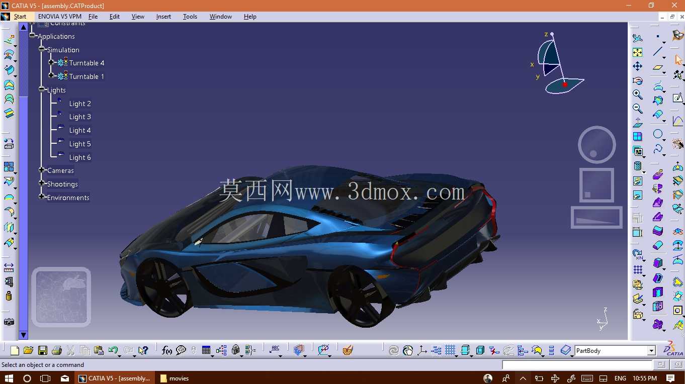
Task: Click the paste clipboard icon
Action: click(x=99, y=350)
